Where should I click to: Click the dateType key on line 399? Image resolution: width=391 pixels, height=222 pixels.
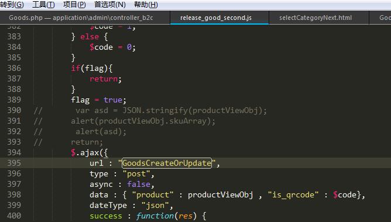pyautogui.click(x=108, y=205)
